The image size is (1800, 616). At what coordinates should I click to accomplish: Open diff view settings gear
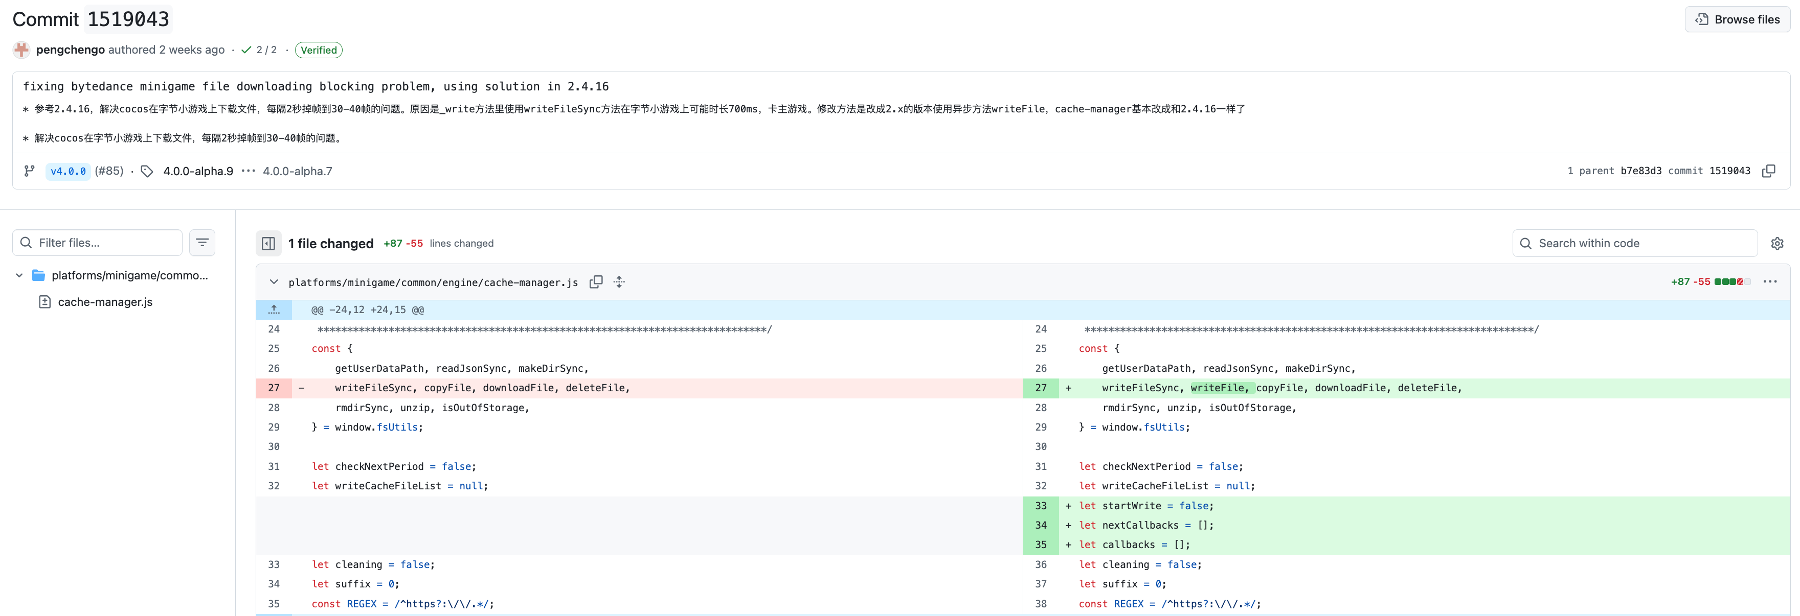point(1777,244)
